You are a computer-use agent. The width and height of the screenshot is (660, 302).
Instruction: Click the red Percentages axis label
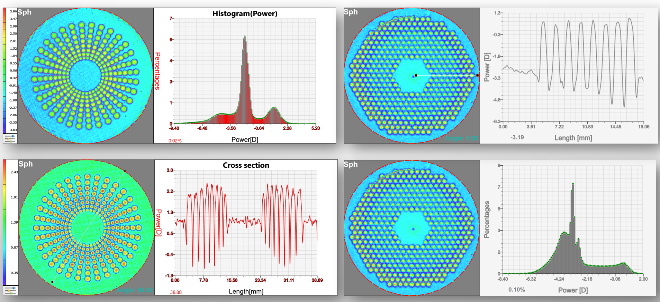coord(157,71)
